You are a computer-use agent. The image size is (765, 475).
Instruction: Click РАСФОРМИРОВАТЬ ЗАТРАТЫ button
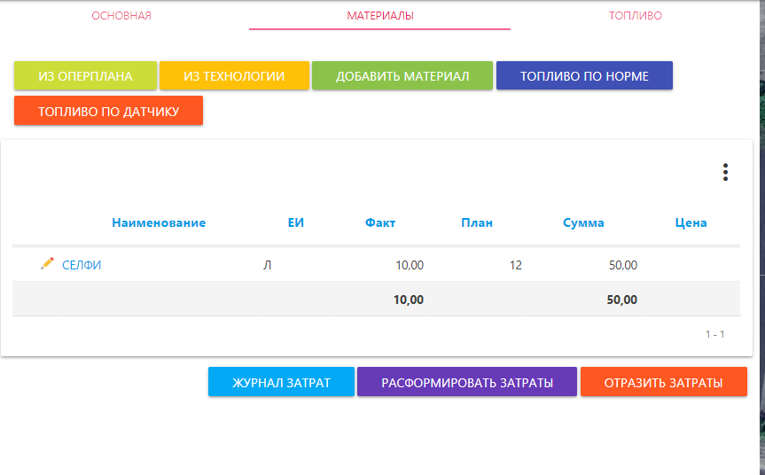[x=466, y=383]
